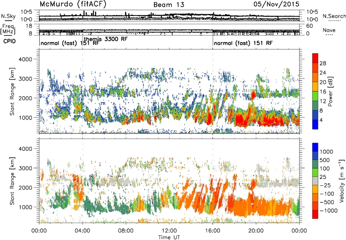Click the blue bottom segment of Power colorbar
The height and width of the screenshot is (240, 346).
pos(315,124)
